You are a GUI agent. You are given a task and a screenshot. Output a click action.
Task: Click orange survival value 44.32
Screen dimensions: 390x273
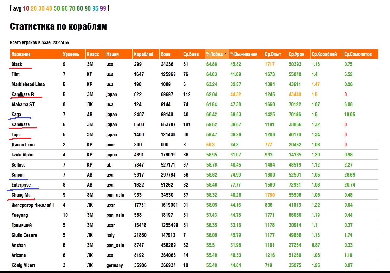[236, 94]
